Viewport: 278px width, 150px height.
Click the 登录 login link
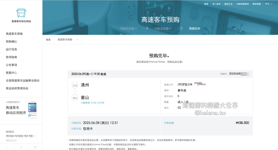(x=206, y=4)
